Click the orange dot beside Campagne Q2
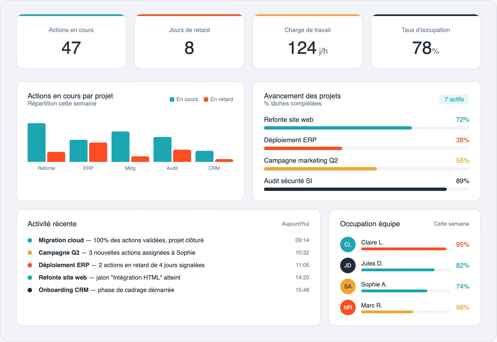This screenshot has height=342, width=497. 30,252
